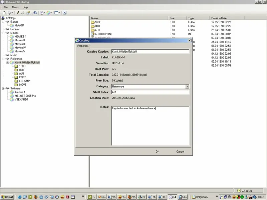
Task: Click the Catalog Caption text field
Action: coord(150,52)
